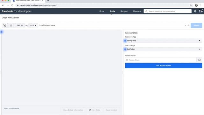Open the spring-app Facebook App dropdown
This screenshot has height=115, width=204.
tap(164, 41)
